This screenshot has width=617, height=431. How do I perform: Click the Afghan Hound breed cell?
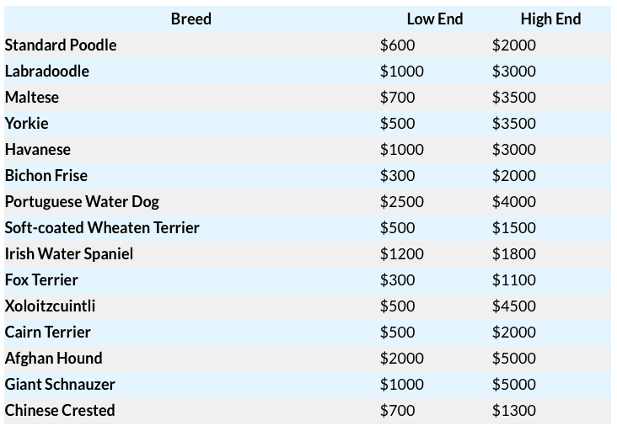[54, 358]
